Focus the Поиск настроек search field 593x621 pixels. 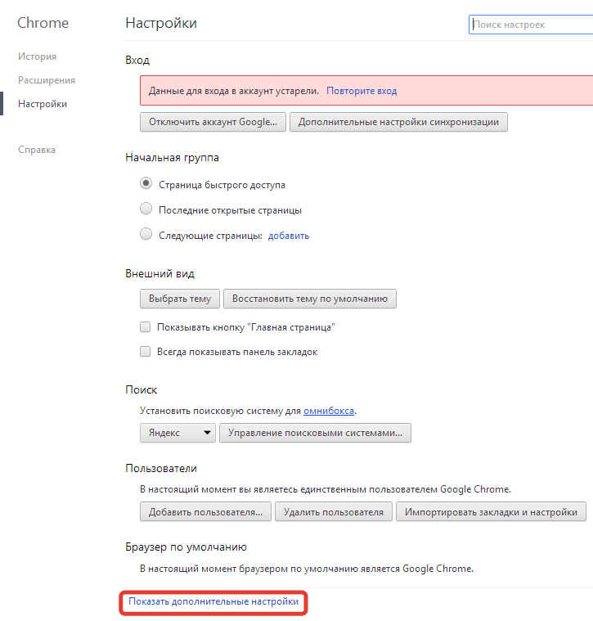point(531,25)
